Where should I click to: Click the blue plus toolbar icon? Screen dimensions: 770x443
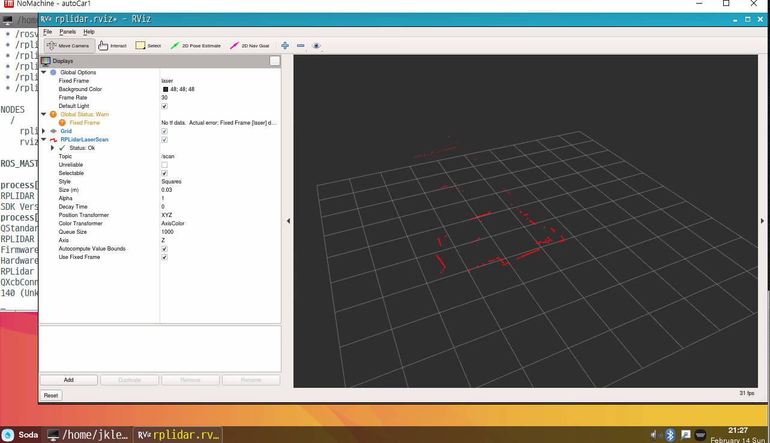pyautogui.click(x=285, y=46)
